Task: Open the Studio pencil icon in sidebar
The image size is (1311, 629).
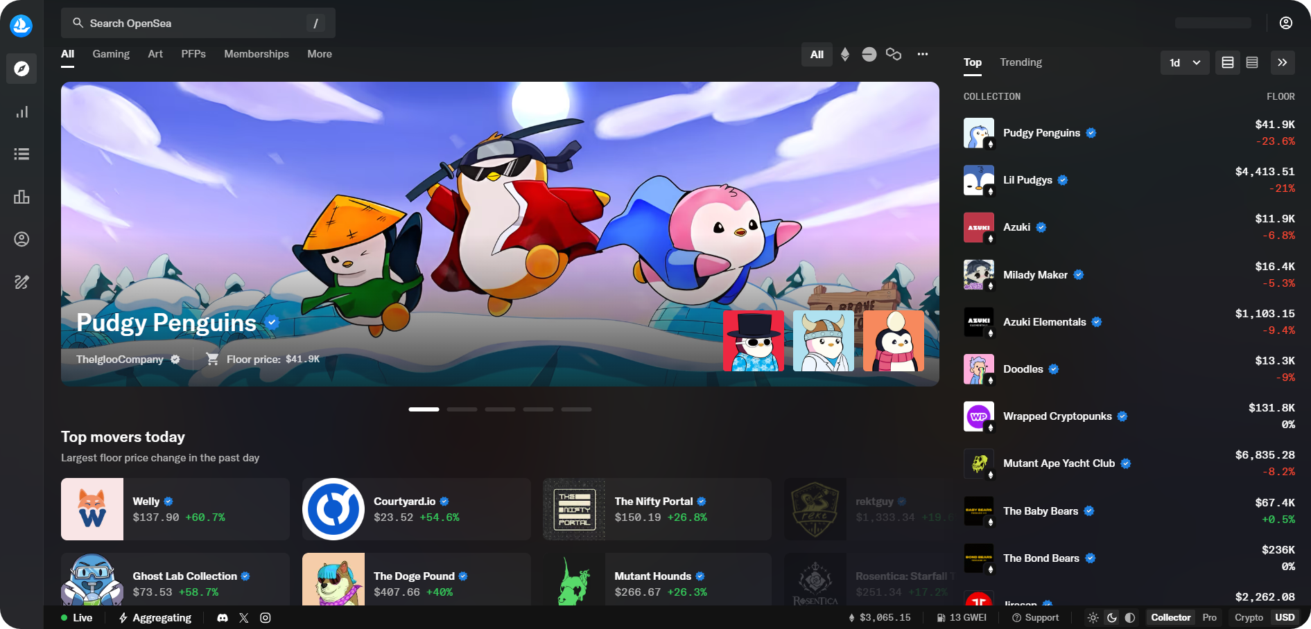Action: coord(21,282)
